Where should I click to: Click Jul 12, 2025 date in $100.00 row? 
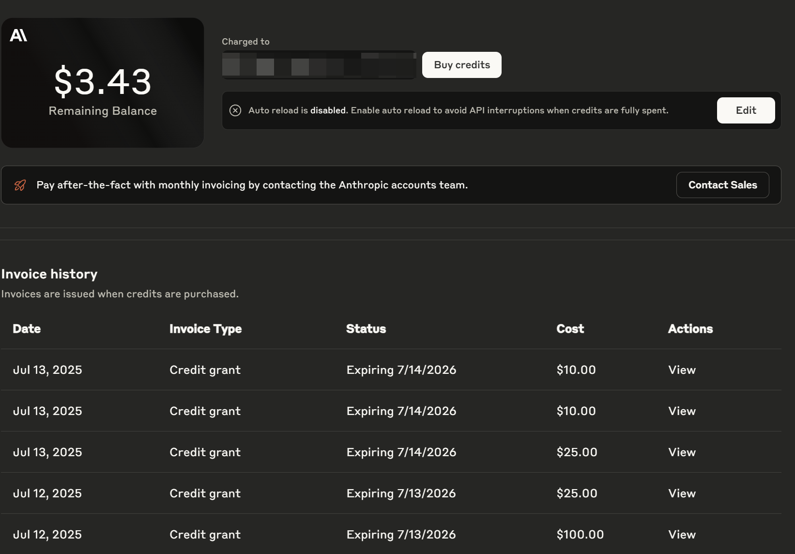[x=47, y=535]
